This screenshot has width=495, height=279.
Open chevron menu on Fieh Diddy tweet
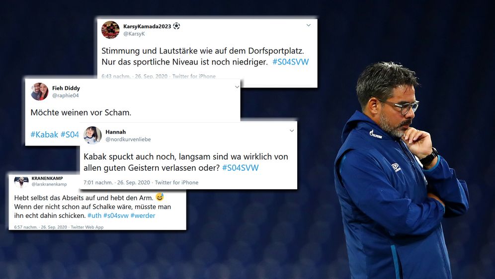tap(237, 87)
